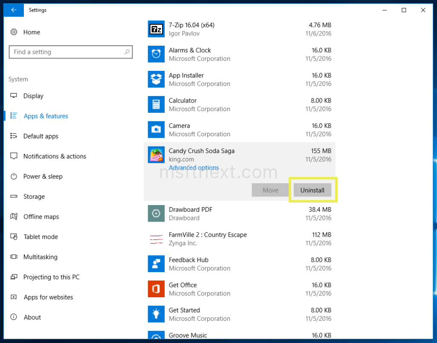Click the 7-Zip app icon
Image resolution: width=437 pixels, height=343 pixels.
[x=156, y=29]
